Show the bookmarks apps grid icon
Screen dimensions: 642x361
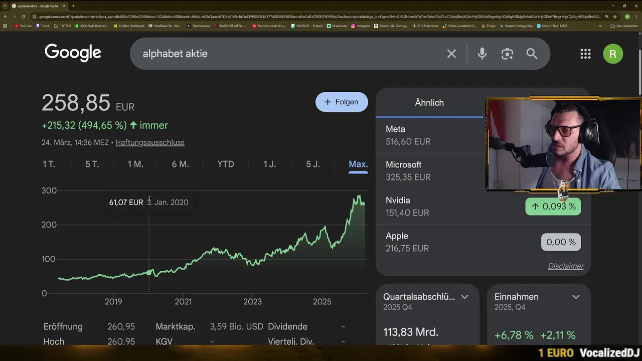[5, 26]
